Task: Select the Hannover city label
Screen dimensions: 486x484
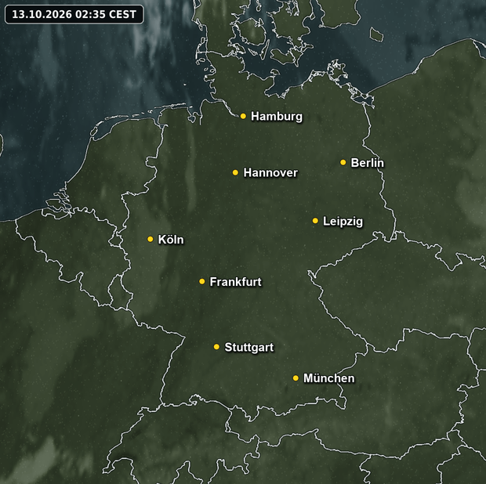Action: point(270,173)
